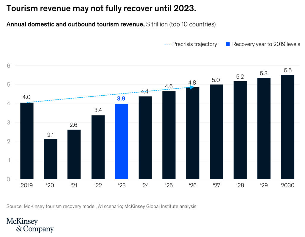Click the source citation text

point(101,206)
